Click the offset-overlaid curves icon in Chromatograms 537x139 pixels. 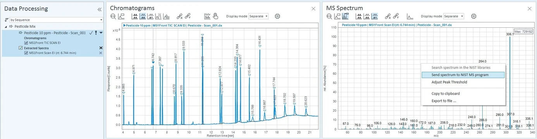pyautogui.click(x=166, y=16)
